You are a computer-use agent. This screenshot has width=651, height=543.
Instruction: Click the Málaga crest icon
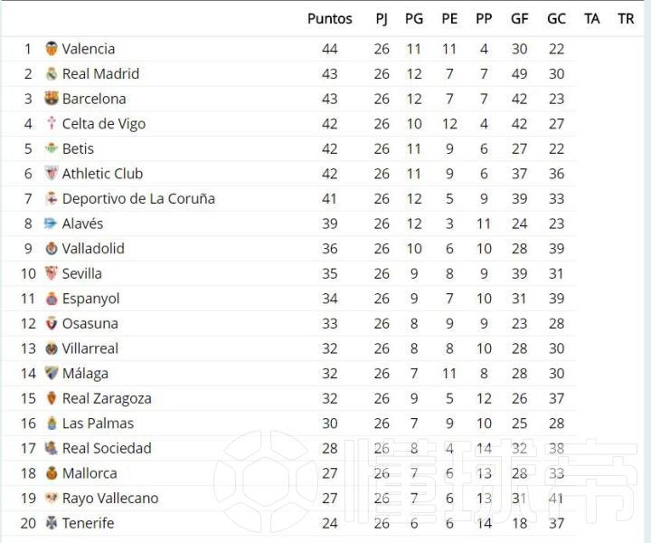tap(51, 373)
